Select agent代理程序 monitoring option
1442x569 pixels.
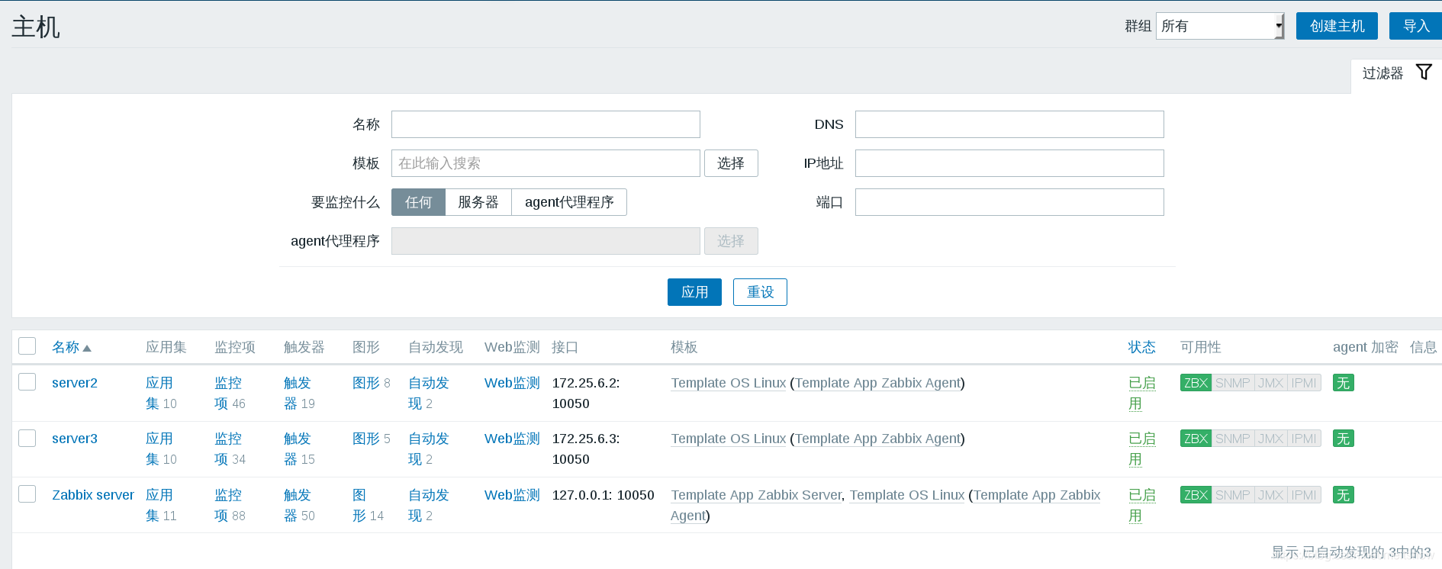tap(569, 202)
